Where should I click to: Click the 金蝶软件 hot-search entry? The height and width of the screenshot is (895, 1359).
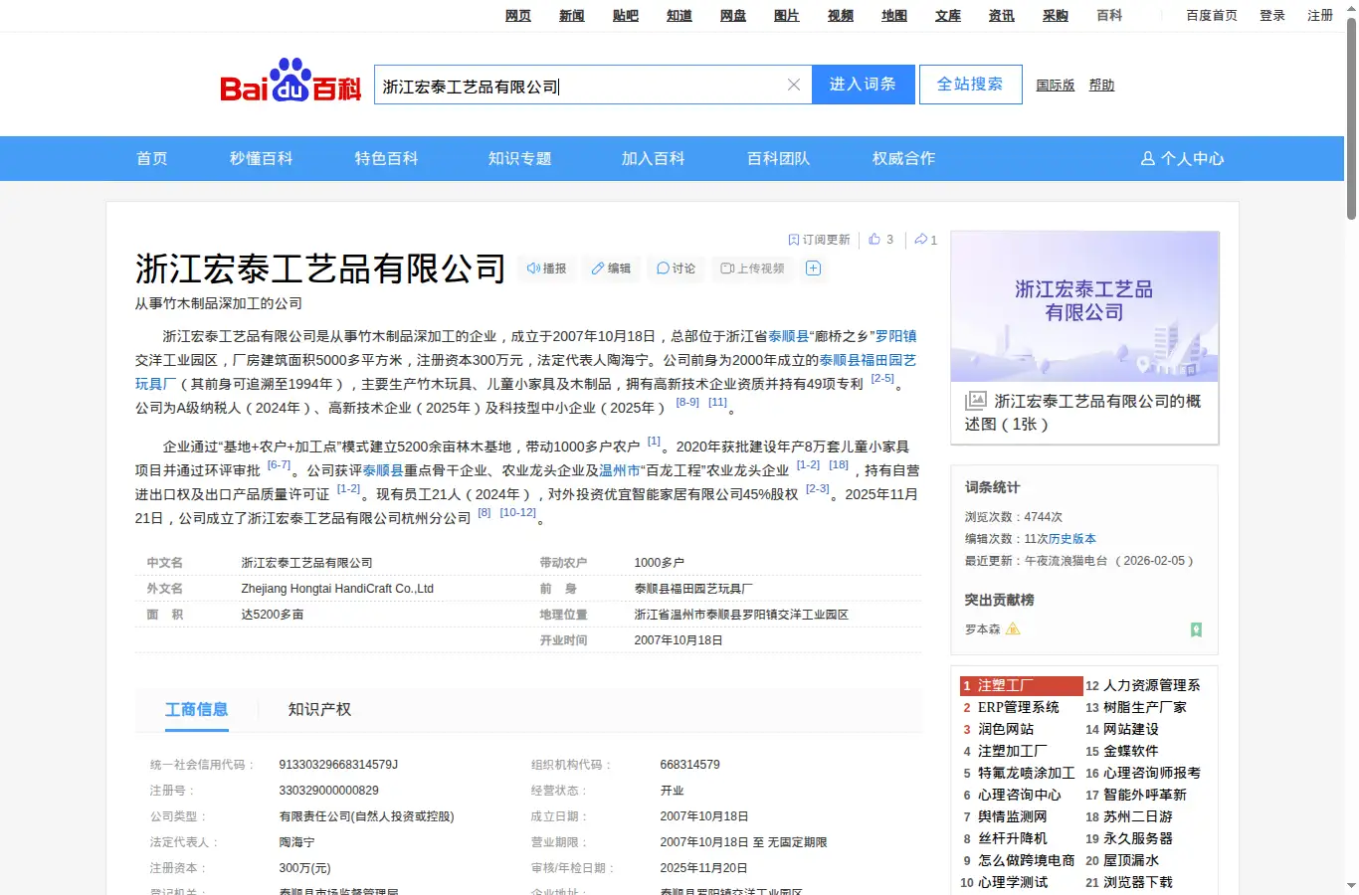pyautogui.click(x=1131, y=751)
